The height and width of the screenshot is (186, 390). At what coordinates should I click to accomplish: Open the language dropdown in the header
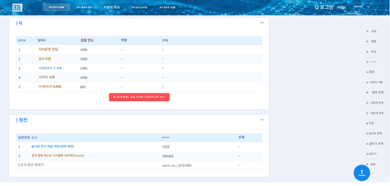pos(361,7)
